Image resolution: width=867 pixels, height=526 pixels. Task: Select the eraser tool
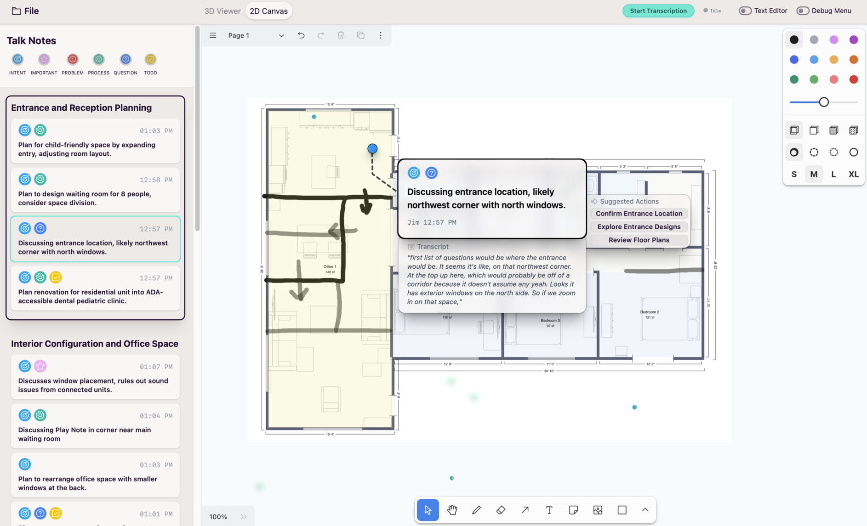click(501, 510)
